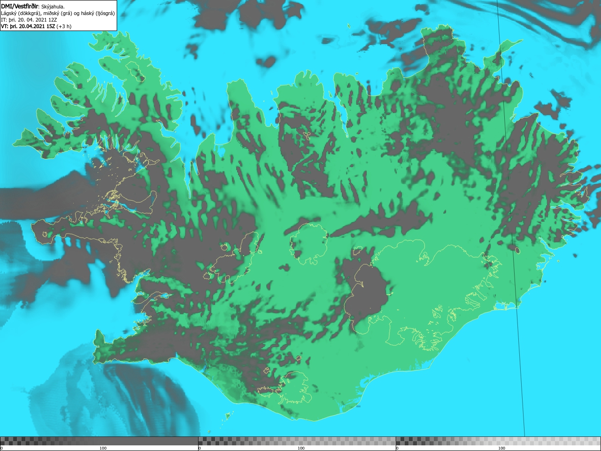The image size is (601, 451).
Task: Click the '100' label under the light grey scale
Action: tap(501, 448)
